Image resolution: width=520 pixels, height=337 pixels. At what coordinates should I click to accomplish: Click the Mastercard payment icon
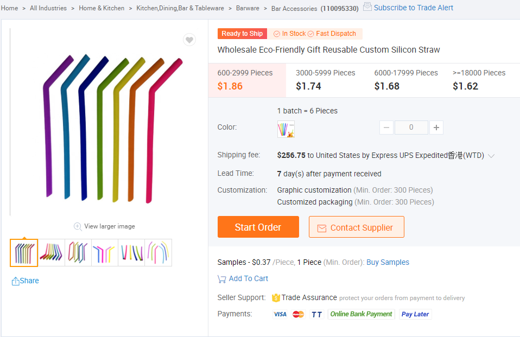coord(299,314)
